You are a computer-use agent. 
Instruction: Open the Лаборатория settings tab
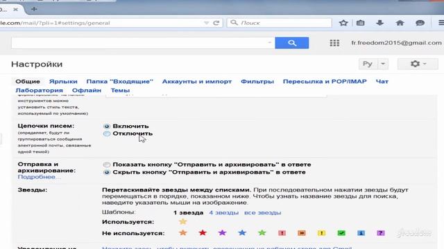point(39,91)
